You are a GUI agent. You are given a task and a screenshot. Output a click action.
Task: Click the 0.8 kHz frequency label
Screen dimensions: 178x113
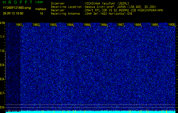pos(2,79)
